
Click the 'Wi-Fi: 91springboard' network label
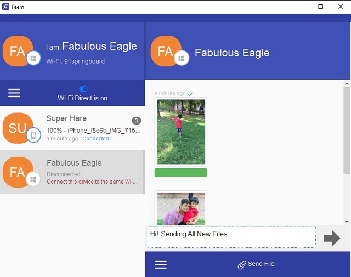coord(76,61)
